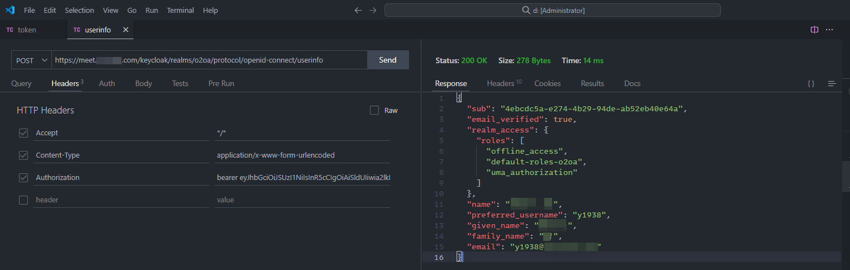Click the VS Code logo icon
Screen dimensions: 850x270
pyautogui.click(x=10, y=10)
